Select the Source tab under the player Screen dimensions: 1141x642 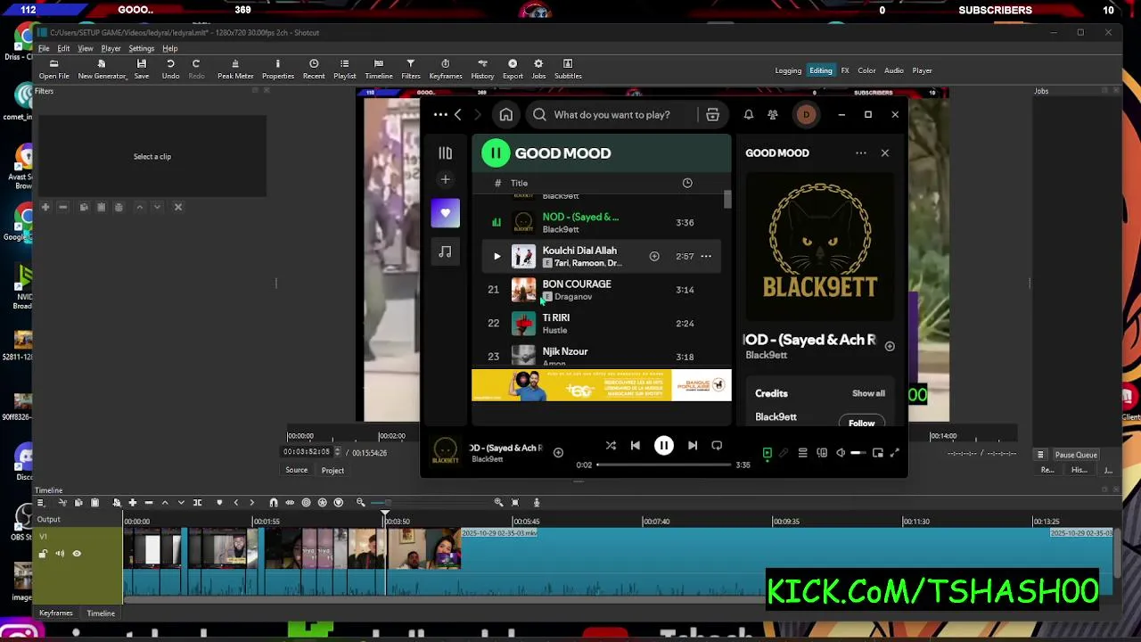pyautogui.click(x=296, y=470)
